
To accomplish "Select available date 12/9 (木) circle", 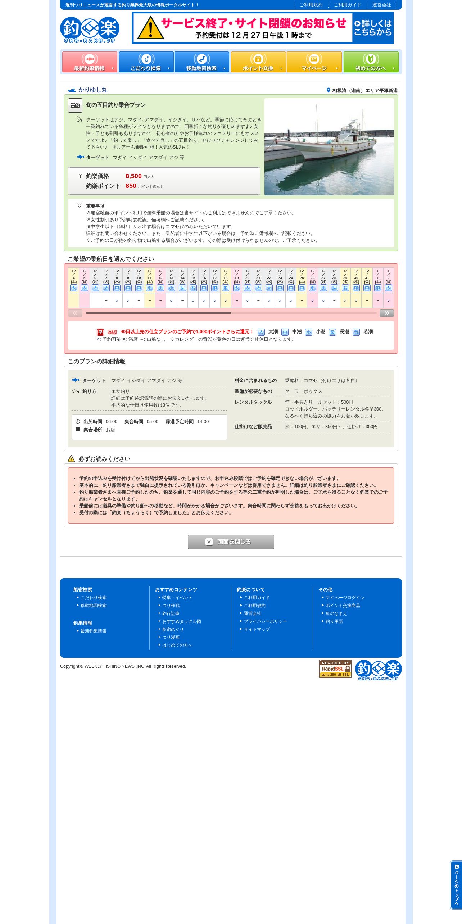I will point(128,300).
